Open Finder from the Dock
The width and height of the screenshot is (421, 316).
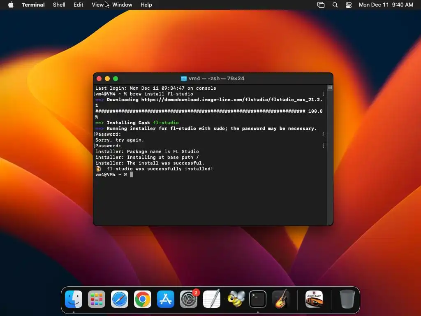click(74, 299)
